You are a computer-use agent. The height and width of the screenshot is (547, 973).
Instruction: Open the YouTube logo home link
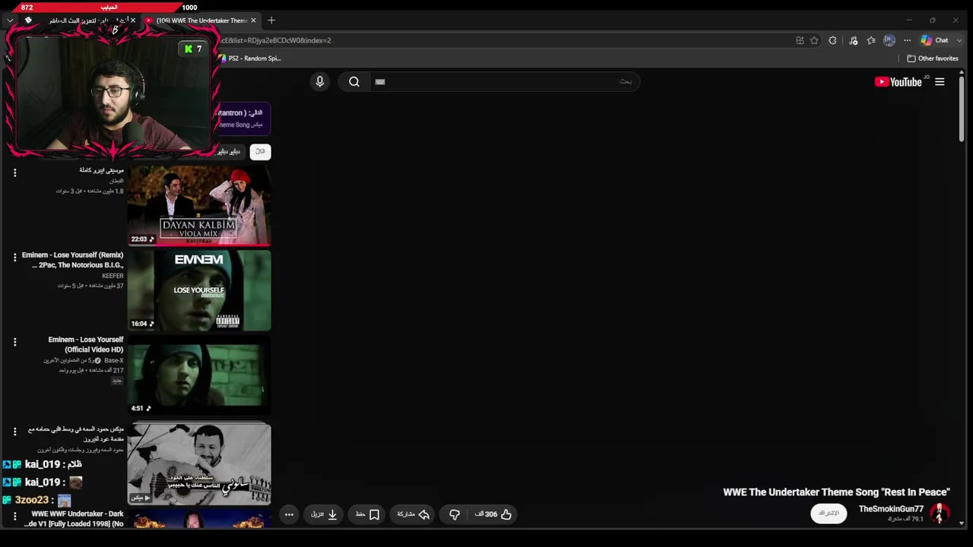(900, 81)
